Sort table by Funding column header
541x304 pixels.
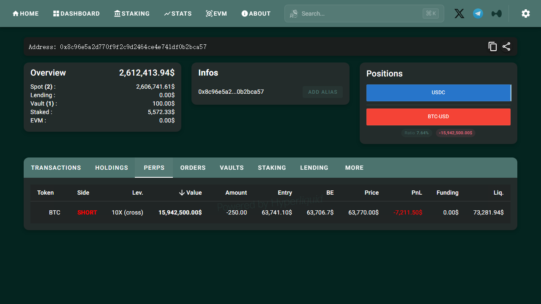tap(447, 193)
